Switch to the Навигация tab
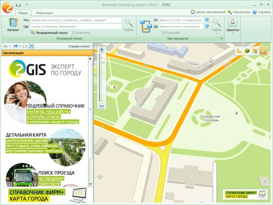 pos(44,13)
